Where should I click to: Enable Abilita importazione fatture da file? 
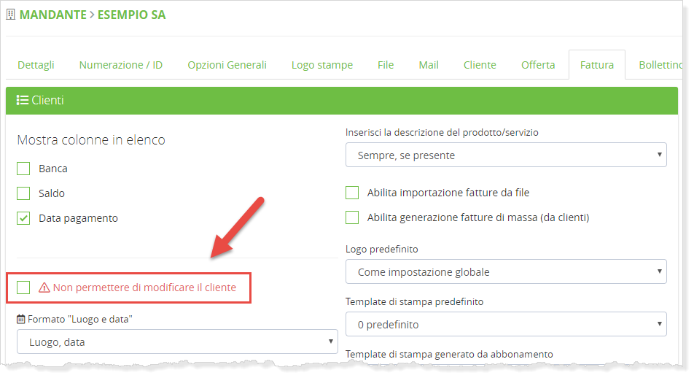point(353,193)
